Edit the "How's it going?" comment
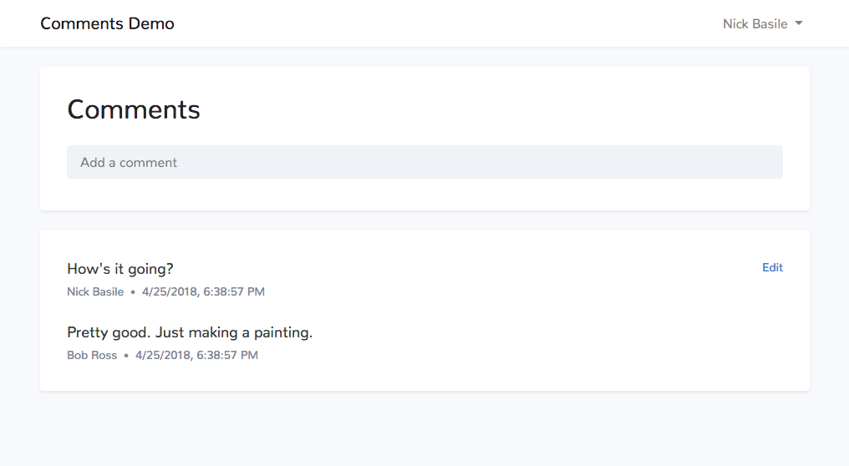849x466 pixels. 772,267
